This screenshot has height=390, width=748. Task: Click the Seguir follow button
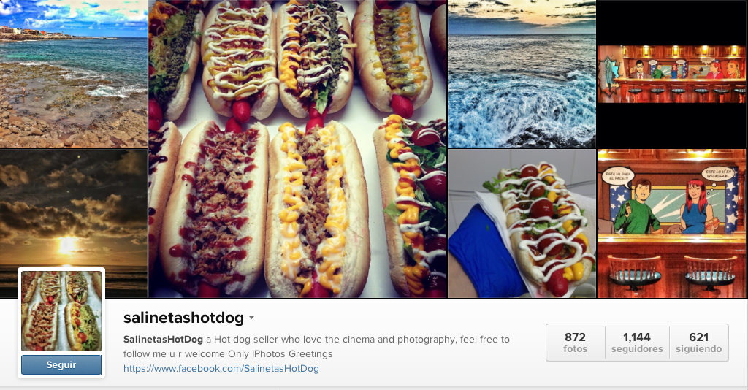pos(61,364)
